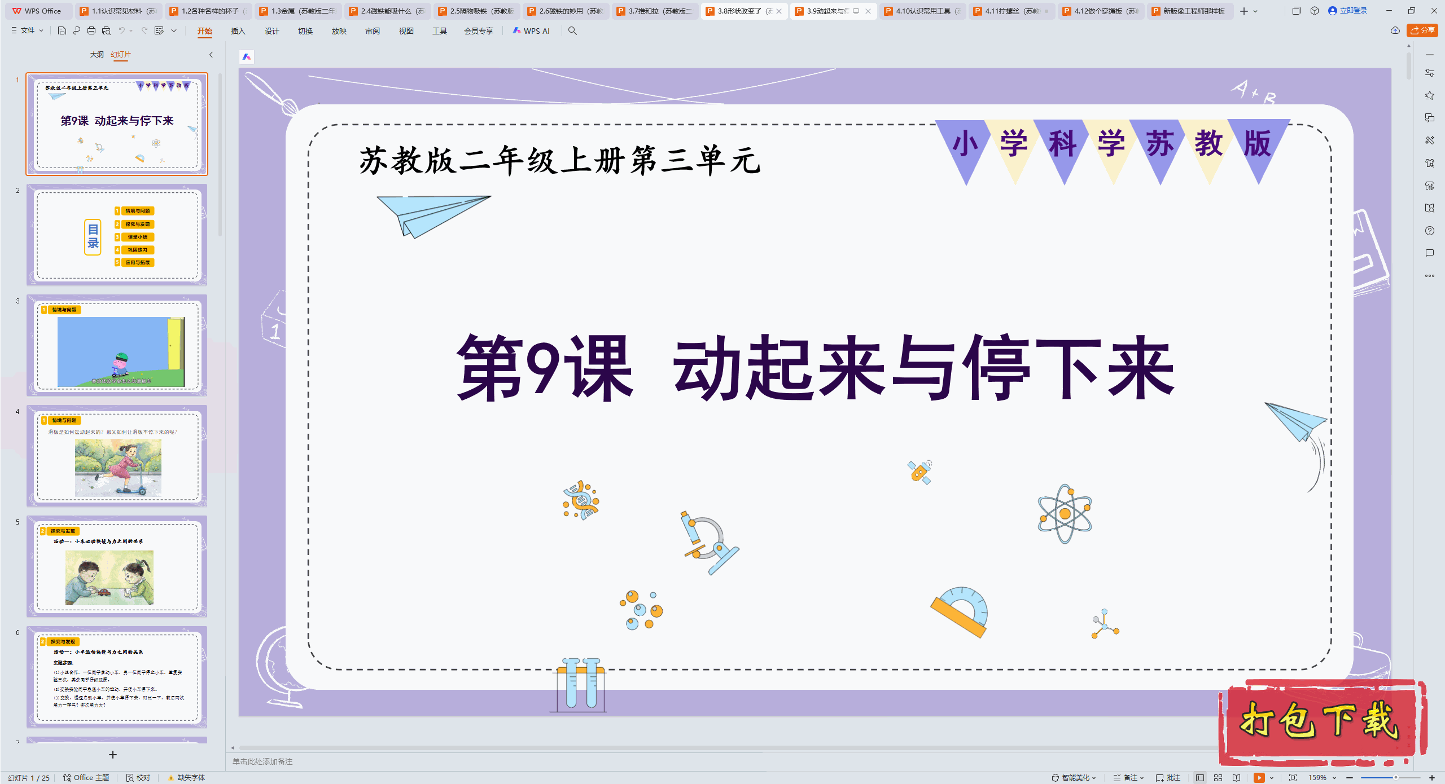
Task: Open the 插入 ribbon tab
Action: coord(238,31)
